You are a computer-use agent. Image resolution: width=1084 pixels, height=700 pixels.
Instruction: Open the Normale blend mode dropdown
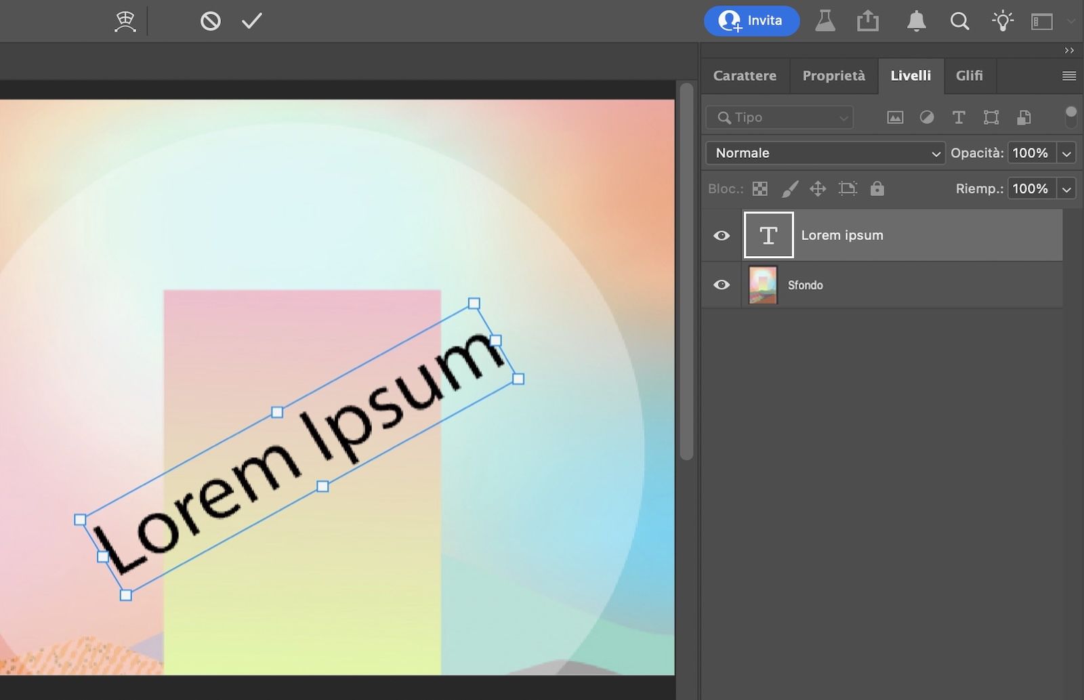click(x=825, y=153)
